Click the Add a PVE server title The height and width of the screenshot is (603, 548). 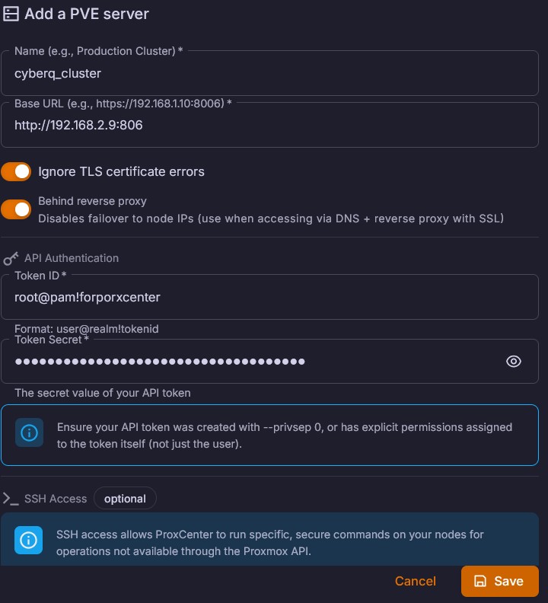87,14
